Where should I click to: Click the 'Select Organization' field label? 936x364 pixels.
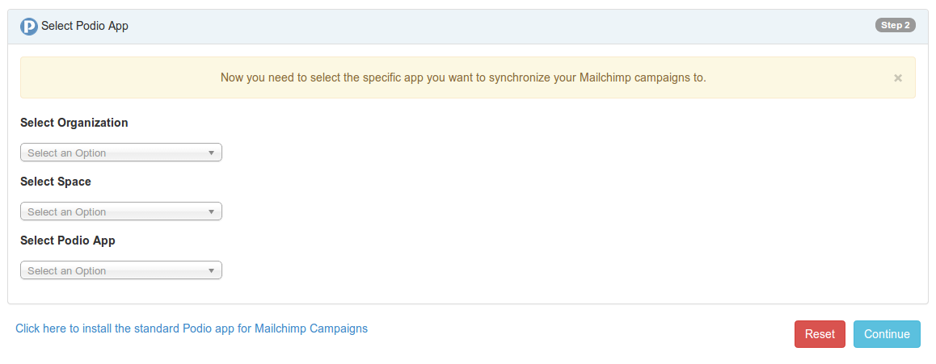[x=74, y=123]
